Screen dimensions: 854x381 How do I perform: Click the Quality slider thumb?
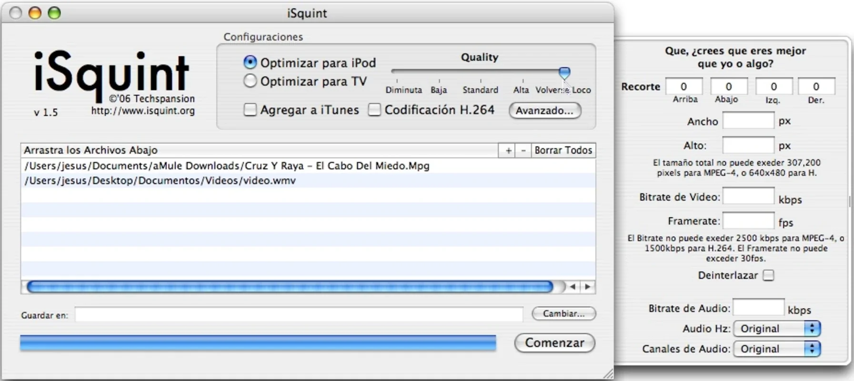point(564,73)
